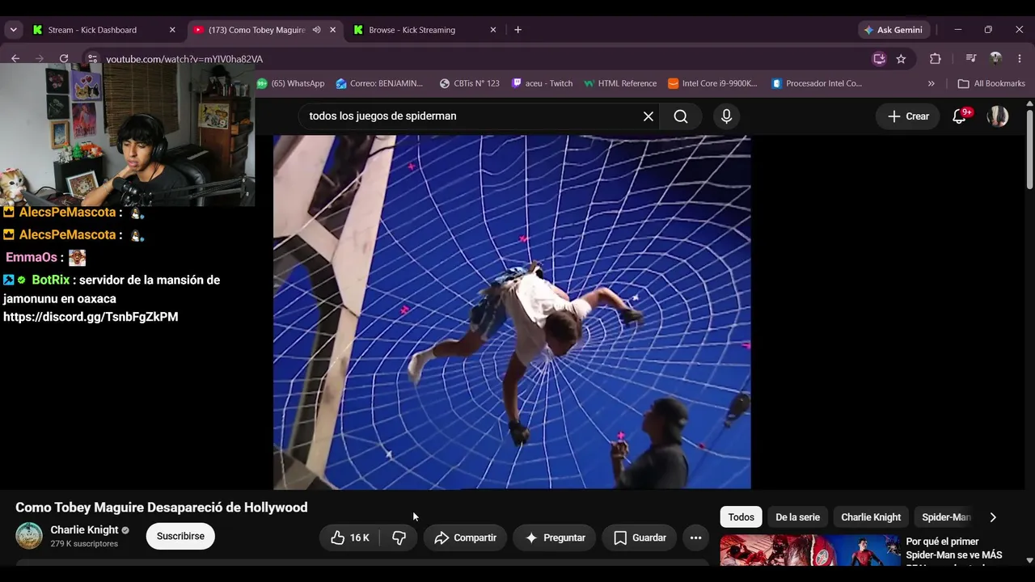
Task: Click the address bar URL
Action: [184, 59]
